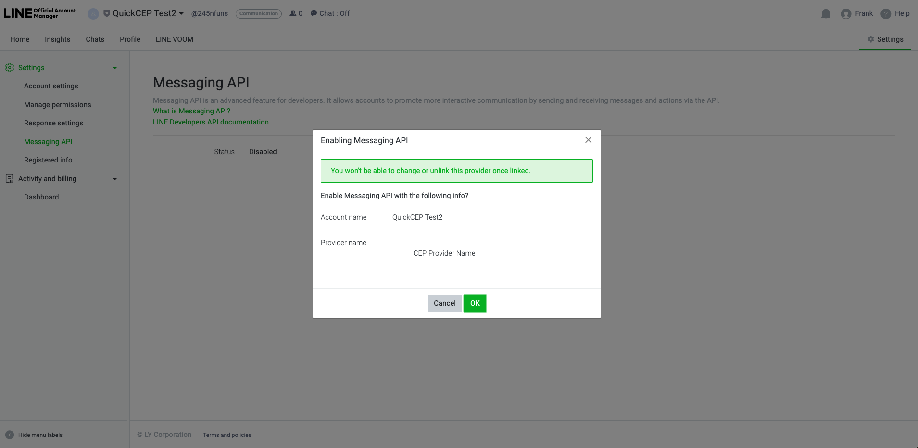Open Terms and policies link
918x448 pixels.
(x=227, y=435)
